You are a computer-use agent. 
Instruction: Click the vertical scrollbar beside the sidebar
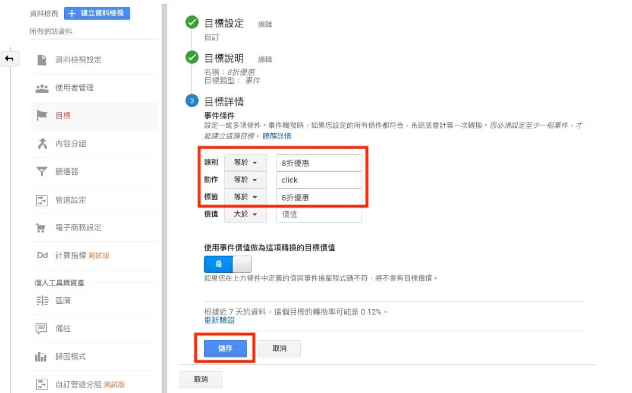tap(165, 199)
